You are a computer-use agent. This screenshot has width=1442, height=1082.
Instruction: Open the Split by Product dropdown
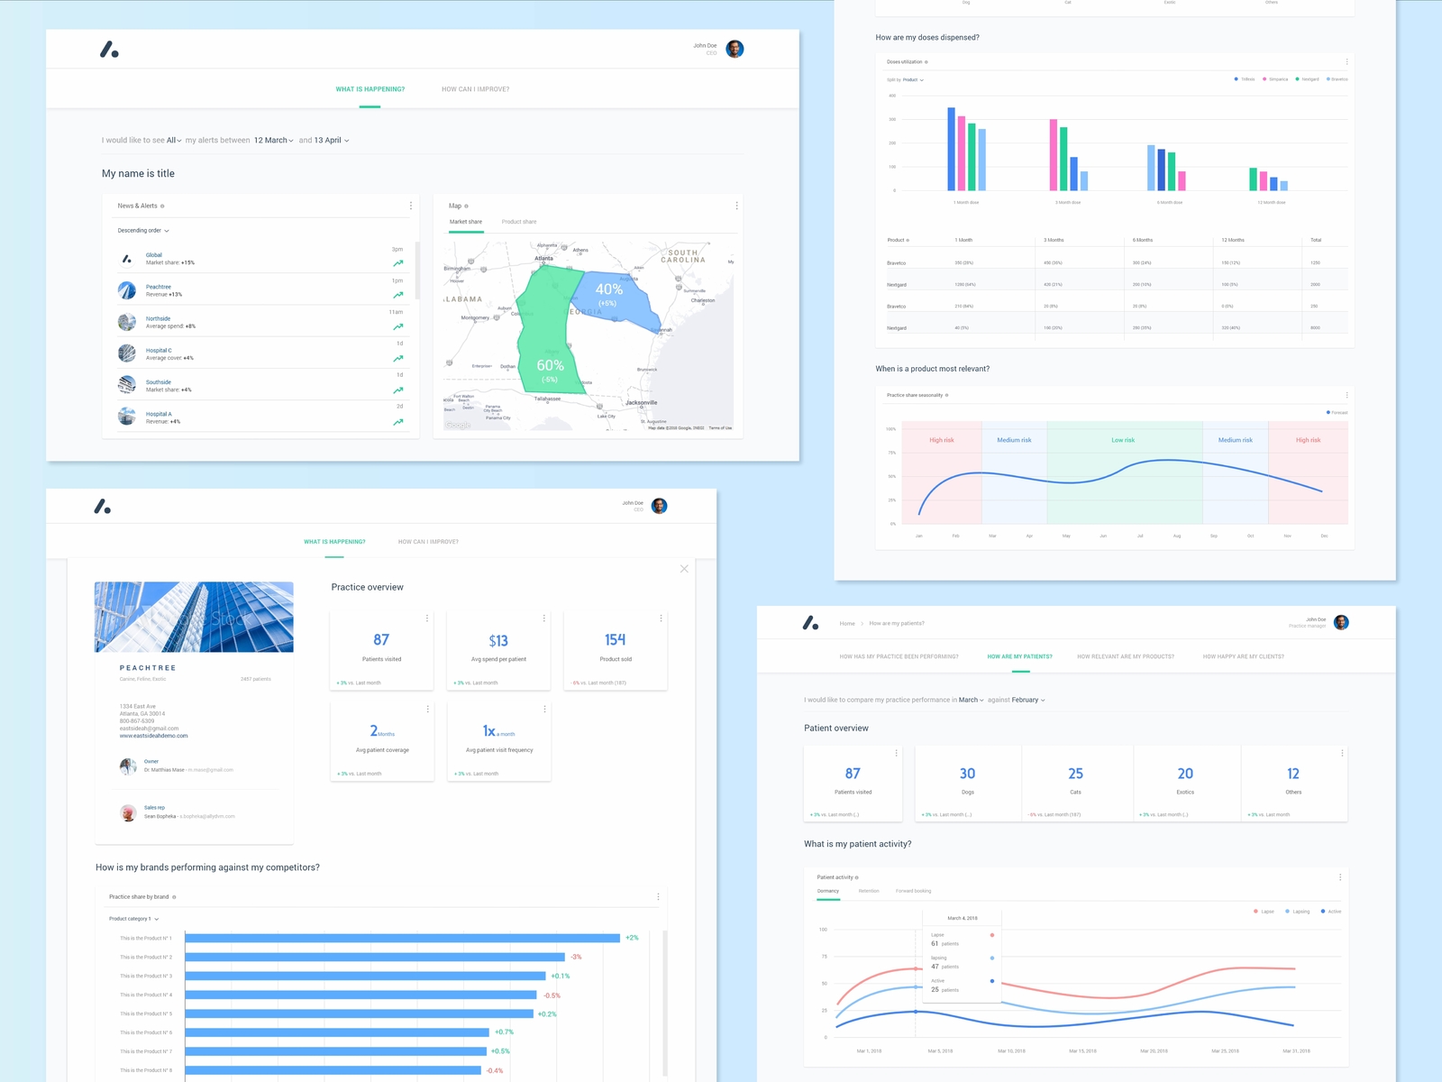[x=913, y=80]
